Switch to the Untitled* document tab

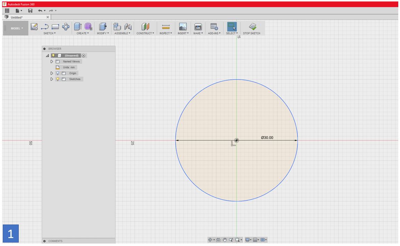17,17
